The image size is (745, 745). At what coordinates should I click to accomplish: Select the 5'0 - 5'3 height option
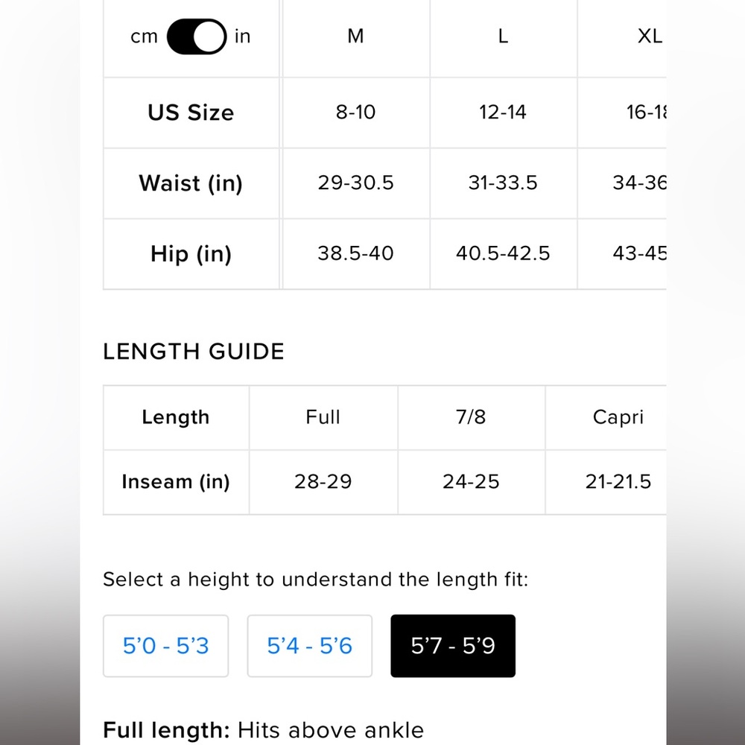166,646
